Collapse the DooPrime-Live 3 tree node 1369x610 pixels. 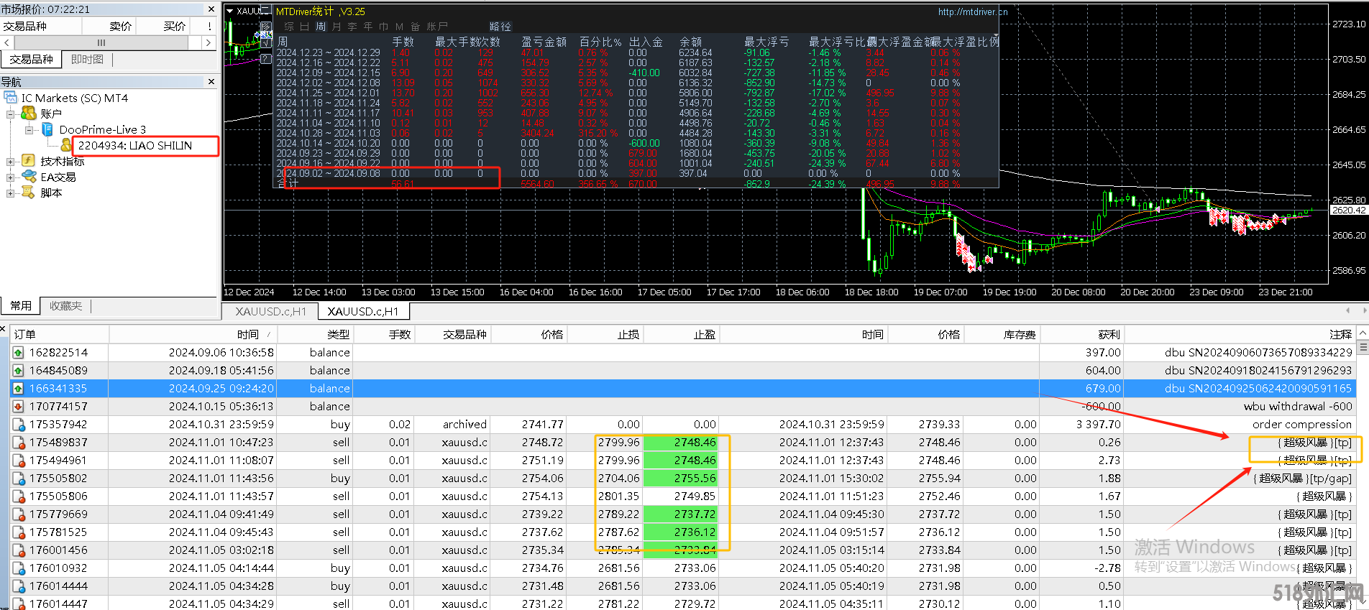[x=29, y=129]
